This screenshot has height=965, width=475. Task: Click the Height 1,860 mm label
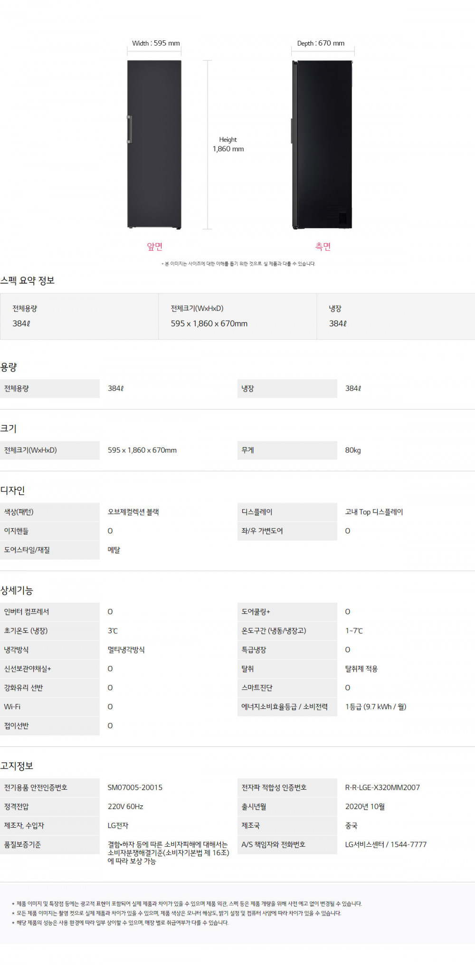click(x=228, y=144)
